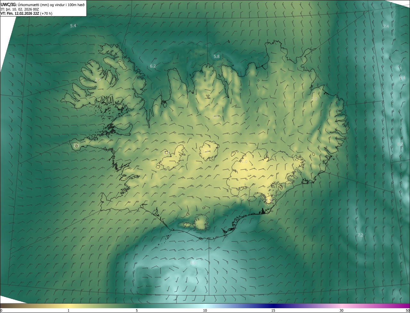The width and height of the screenshot is (410, 313).
Task: Click the 7.4 value label
Action: tap(386, 26)
